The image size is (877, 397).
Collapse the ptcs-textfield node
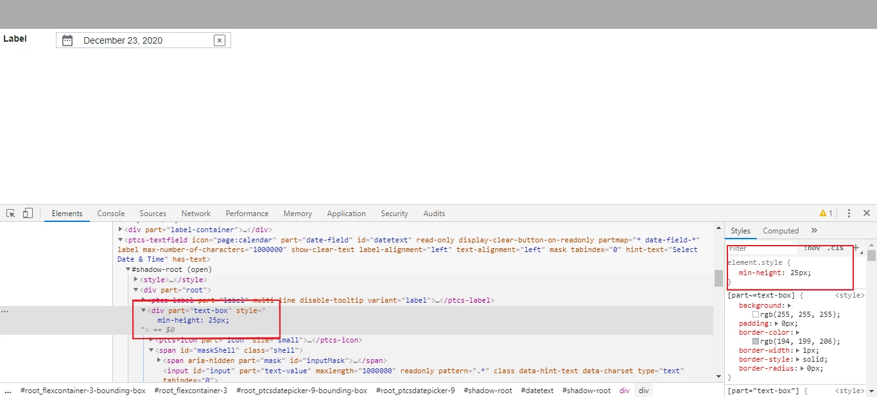121,239
